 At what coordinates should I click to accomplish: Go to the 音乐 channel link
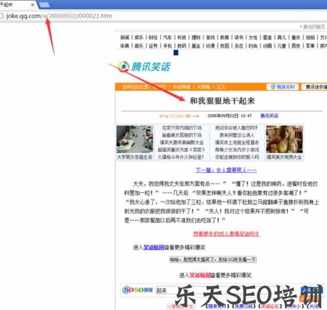coord(139,46)
